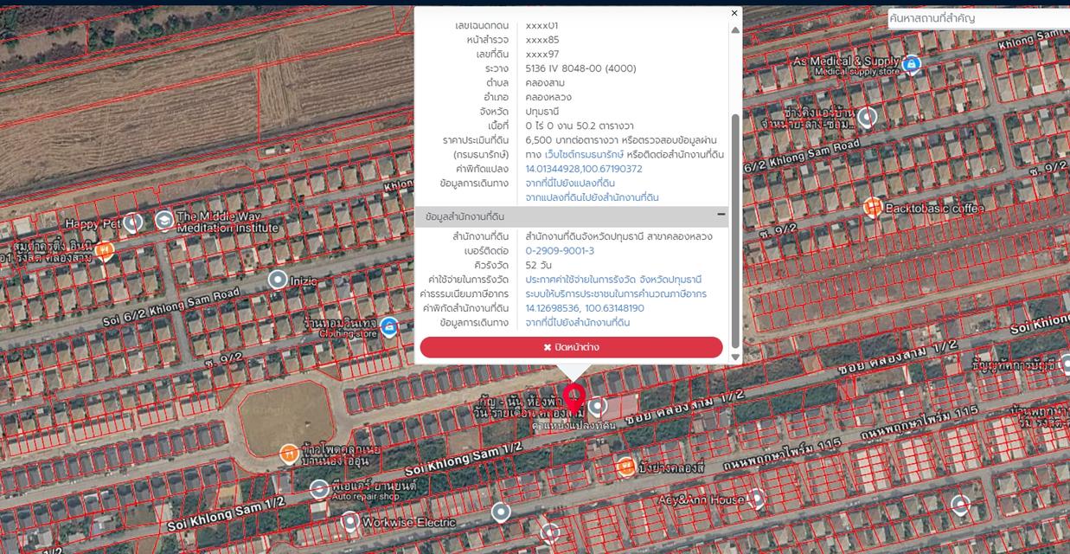Select the clothing store shopping bag icon

(389, 326)
